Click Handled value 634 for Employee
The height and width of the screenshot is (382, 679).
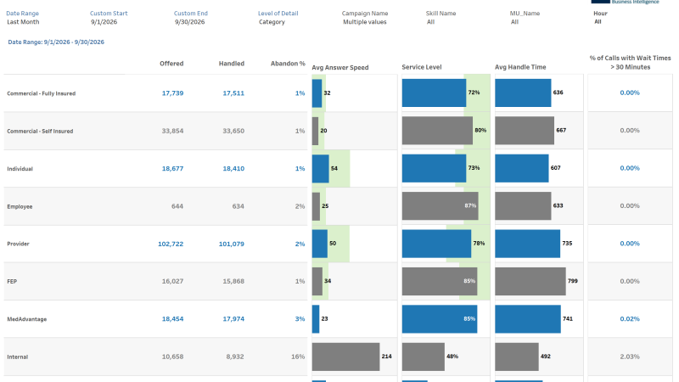[238, 205]
